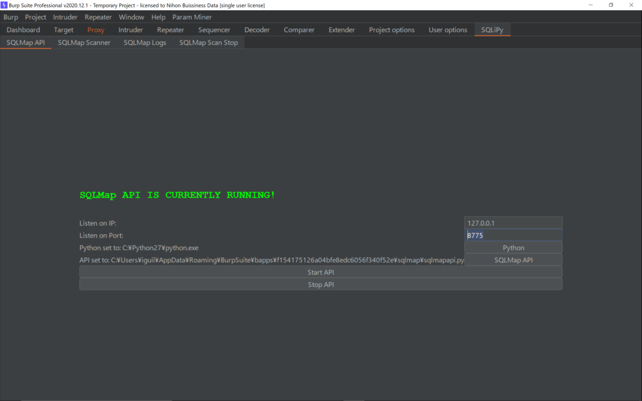Click the Stop API button
Image resolution: width=642 pixels, height=401 pixels.
321,284
